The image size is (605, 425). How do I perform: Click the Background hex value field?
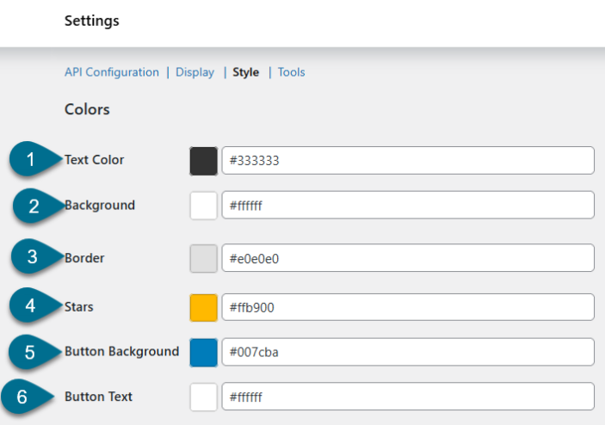pos(408,206)
